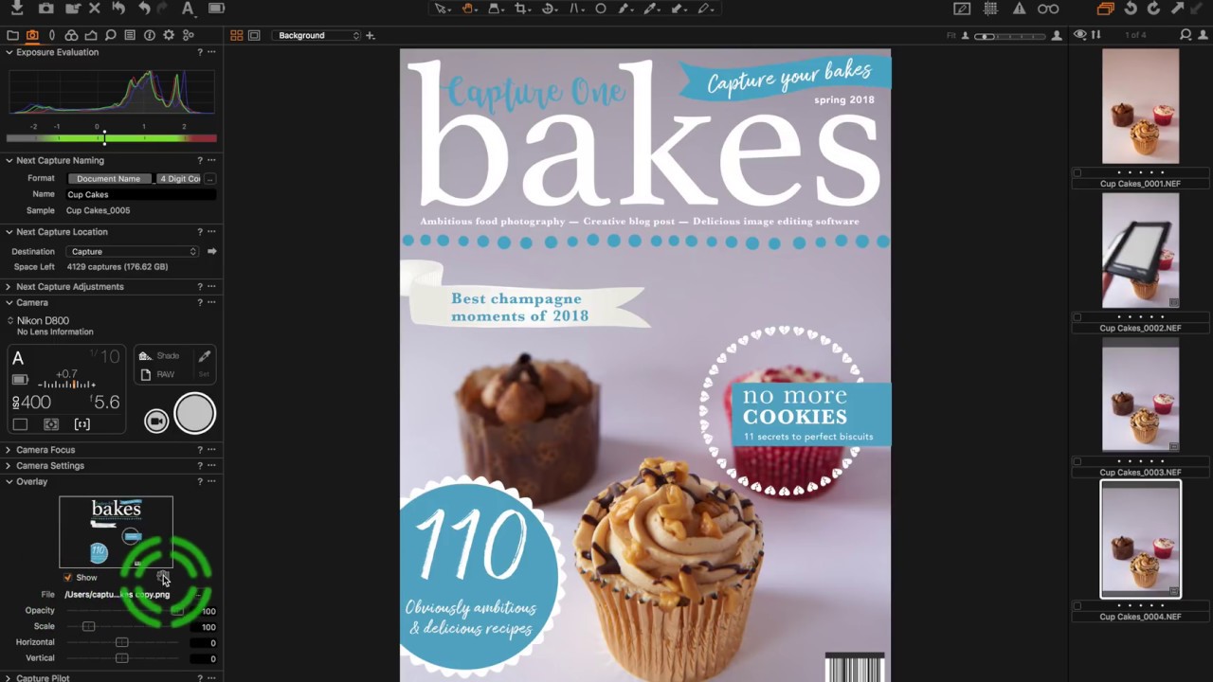Open the Metadata info tool tab
Image resolution: width=1213 pixels, height=682 pixels.
(149, 35)
